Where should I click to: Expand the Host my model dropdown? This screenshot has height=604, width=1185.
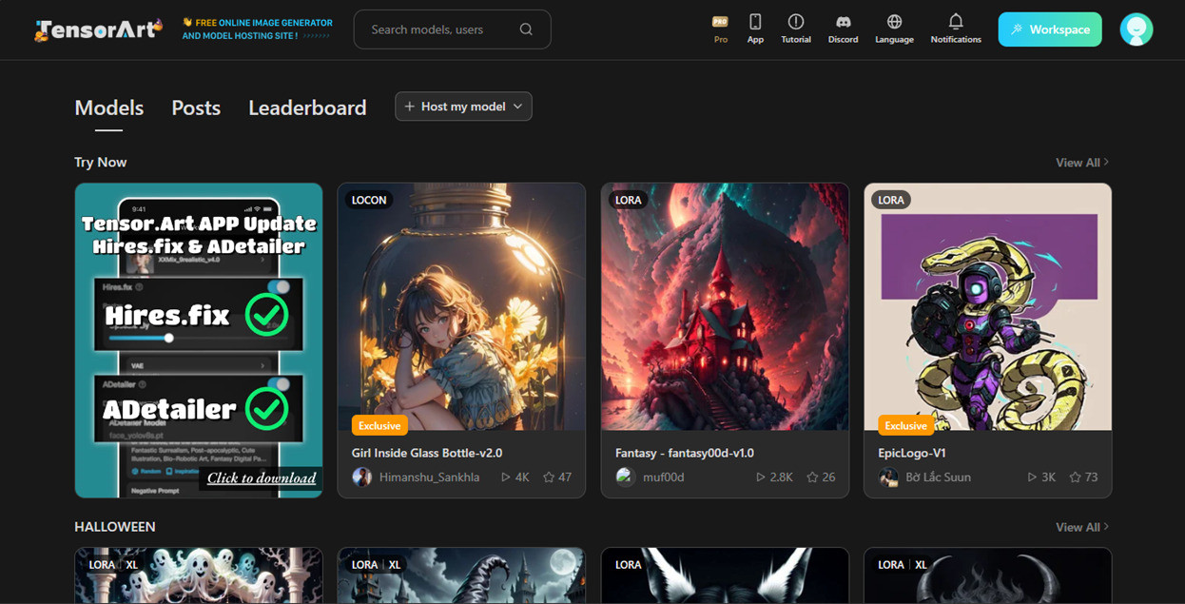click(463, 107)
